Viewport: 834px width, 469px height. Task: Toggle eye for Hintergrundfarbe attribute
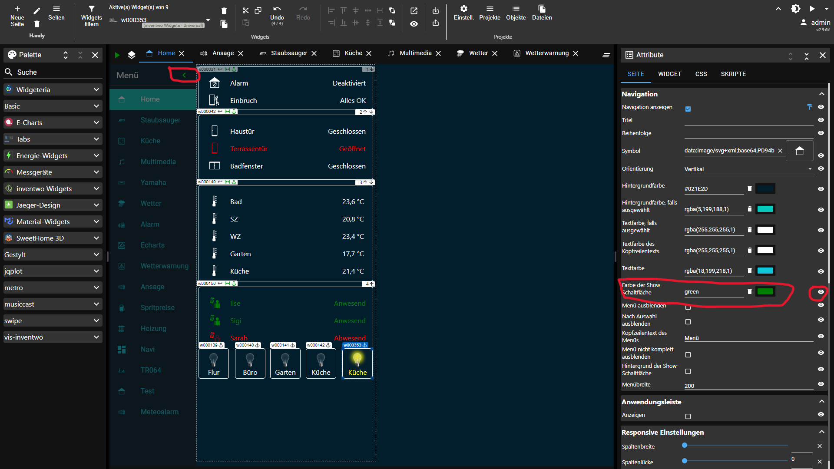click(821, 189)
